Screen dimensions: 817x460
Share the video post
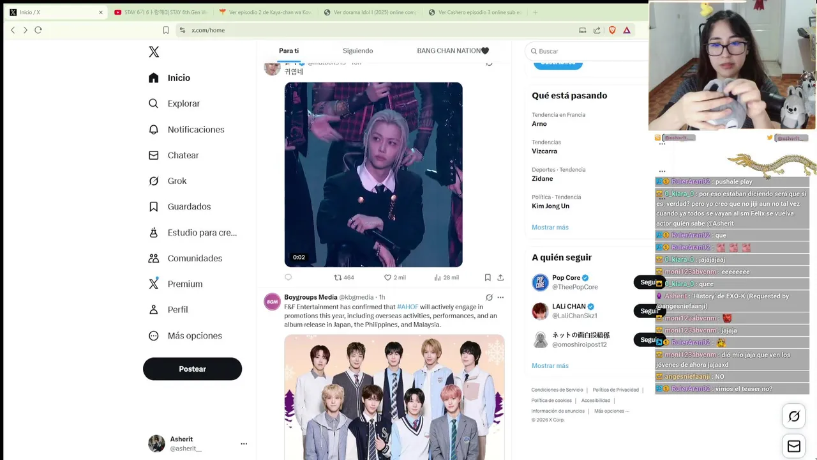(500, 277)
